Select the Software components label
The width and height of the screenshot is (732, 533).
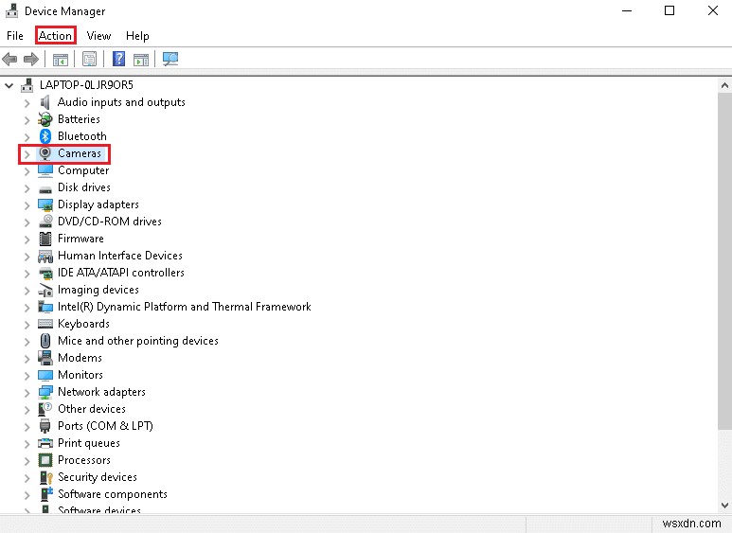click(113, 494)
